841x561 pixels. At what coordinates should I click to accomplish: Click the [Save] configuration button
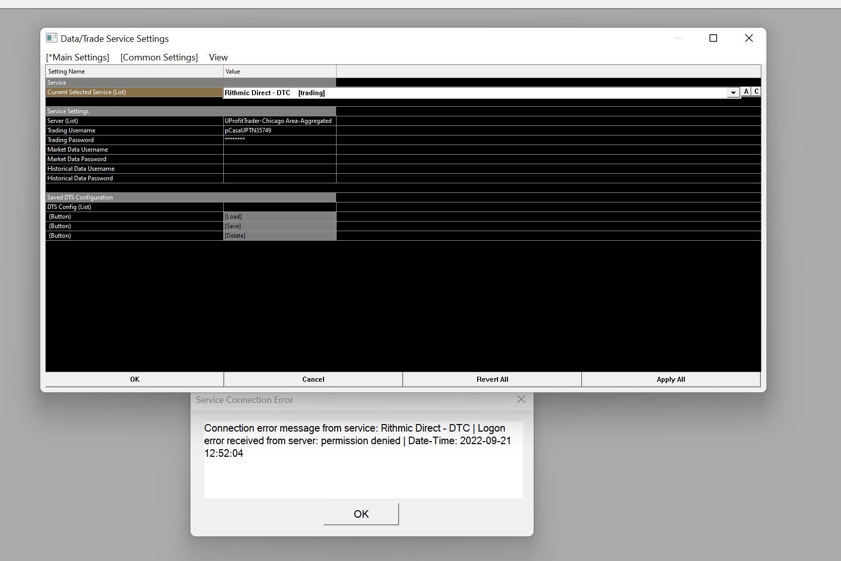pos(280,226)
